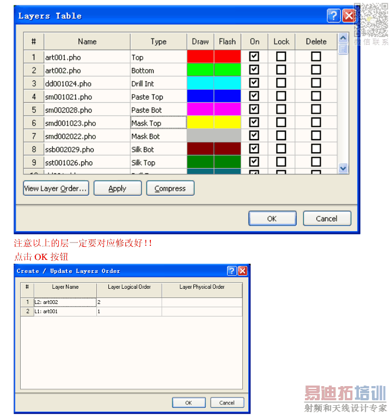Viewport: 391px width, 416px height.
Task: Select the Paste Top type cell
Action: click(x=158, y=96)
